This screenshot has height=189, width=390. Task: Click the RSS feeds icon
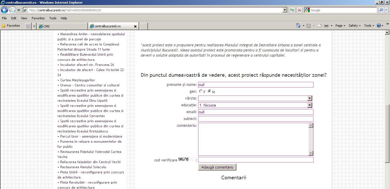pyautogui.click(x=309, y=26)
